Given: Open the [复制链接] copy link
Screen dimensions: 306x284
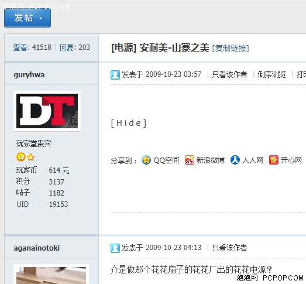Looking at the screenshot, I should point(231,48).
